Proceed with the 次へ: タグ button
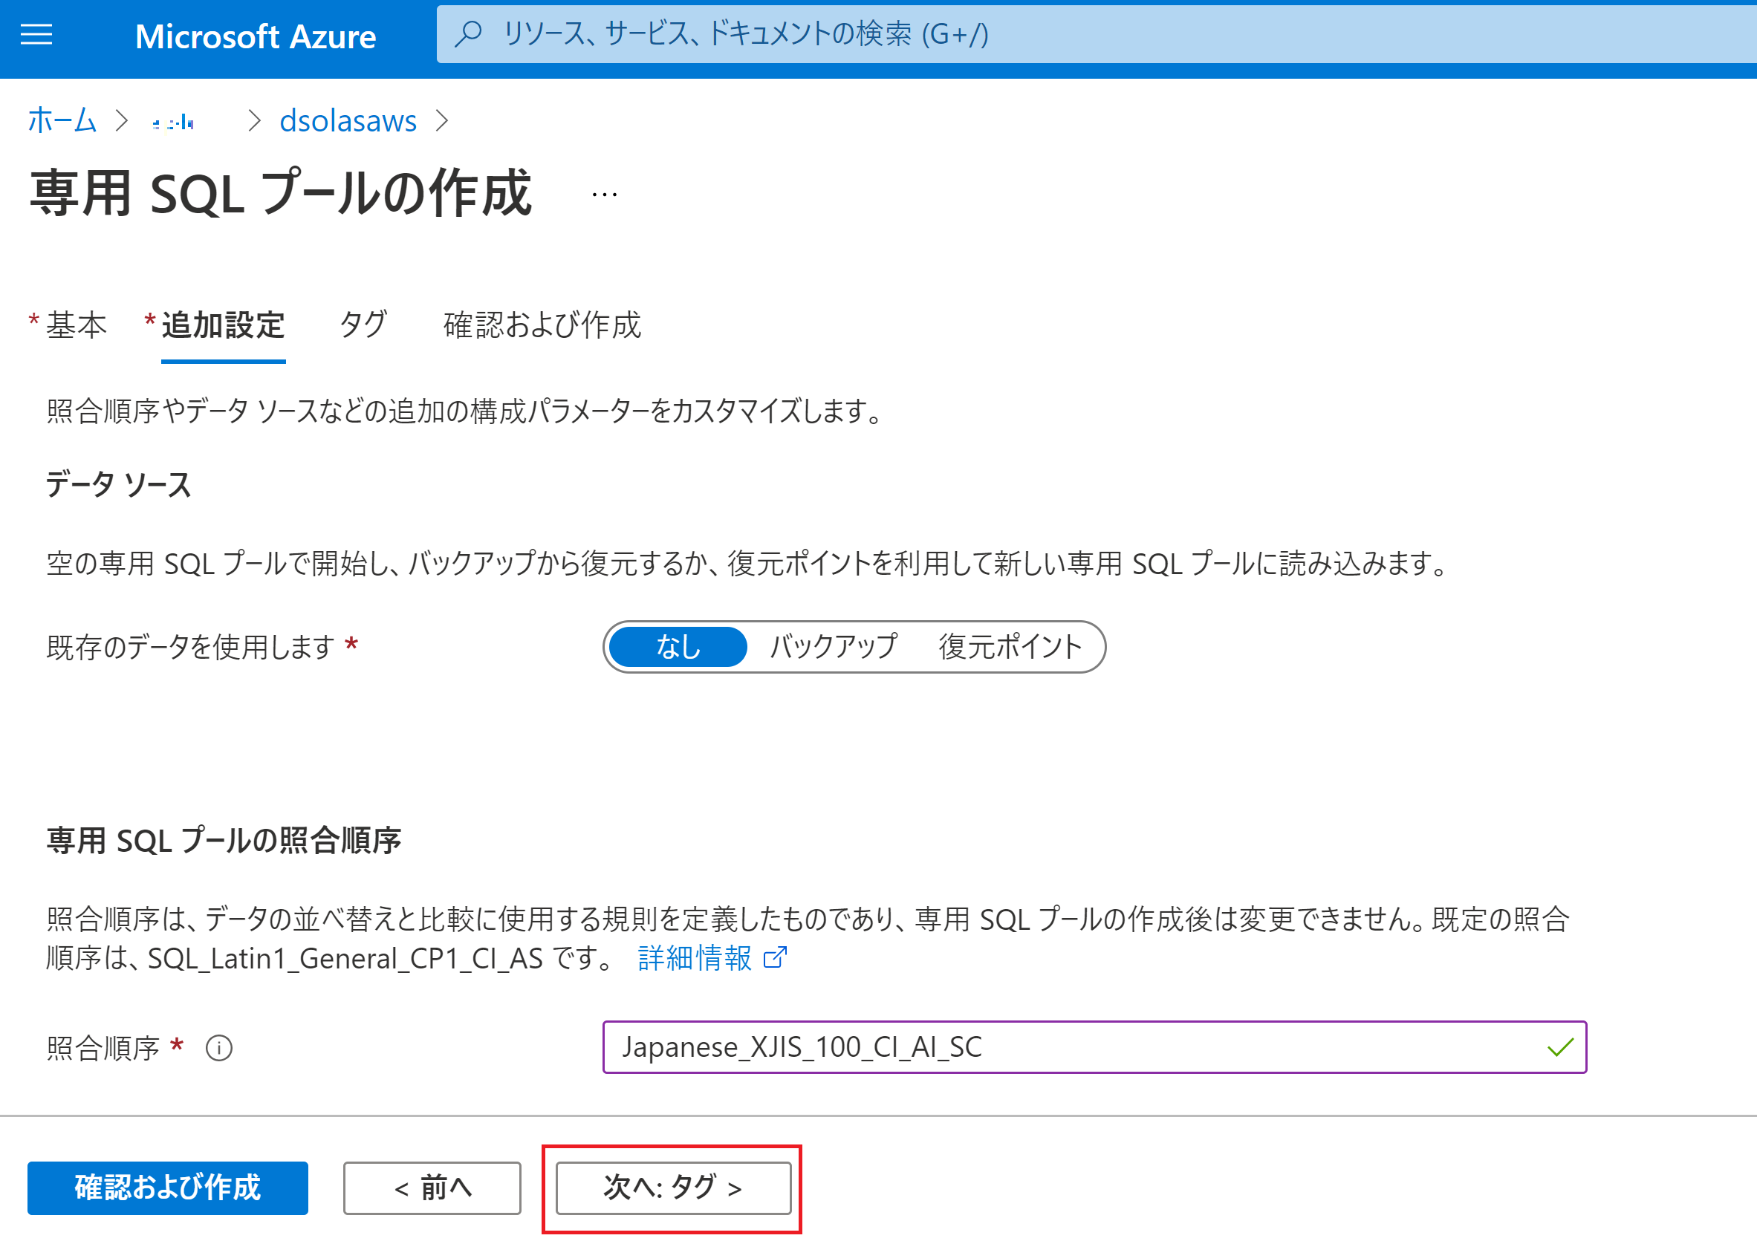This screenshot has height=1244, width=1757. click(x=672, y=1188)
